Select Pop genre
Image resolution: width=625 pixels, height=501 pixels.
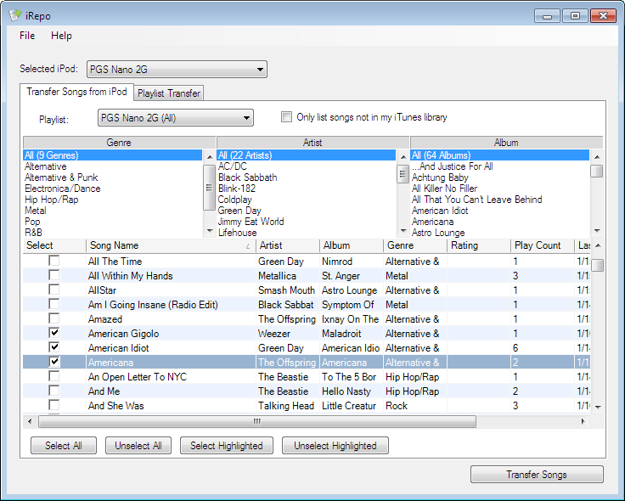pos(112,222)
